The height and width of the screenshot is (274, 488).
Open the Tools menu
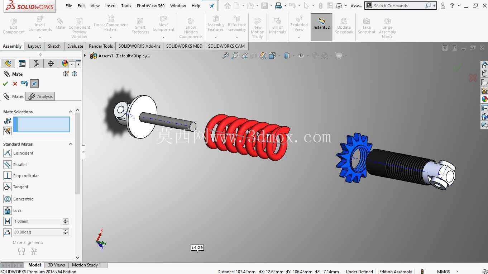(x=126, y=6)
